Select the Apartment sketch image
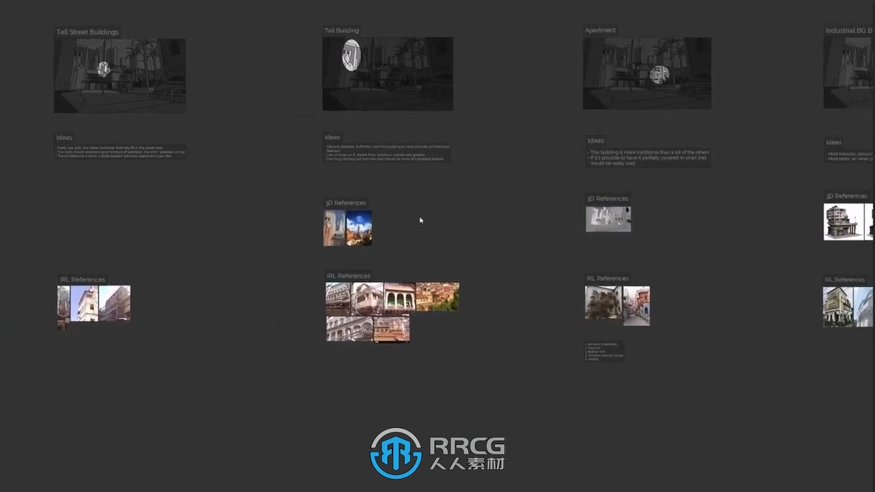 647,73
